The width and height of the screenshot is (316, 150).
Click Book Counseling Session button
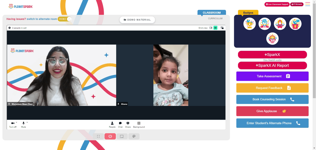coord(272,99)
